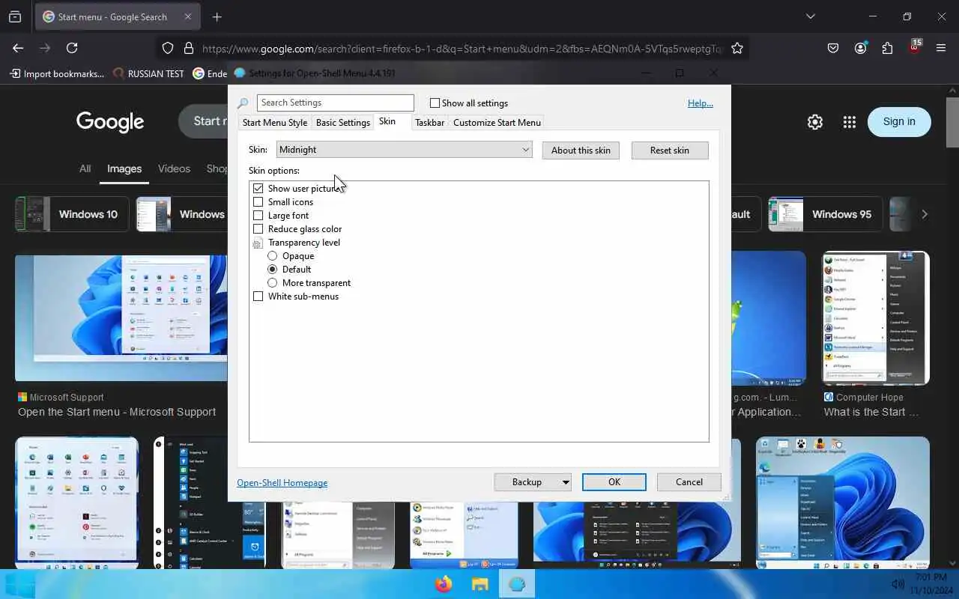Enable White sub-menus
959x599 pixels.
point(258,297)
